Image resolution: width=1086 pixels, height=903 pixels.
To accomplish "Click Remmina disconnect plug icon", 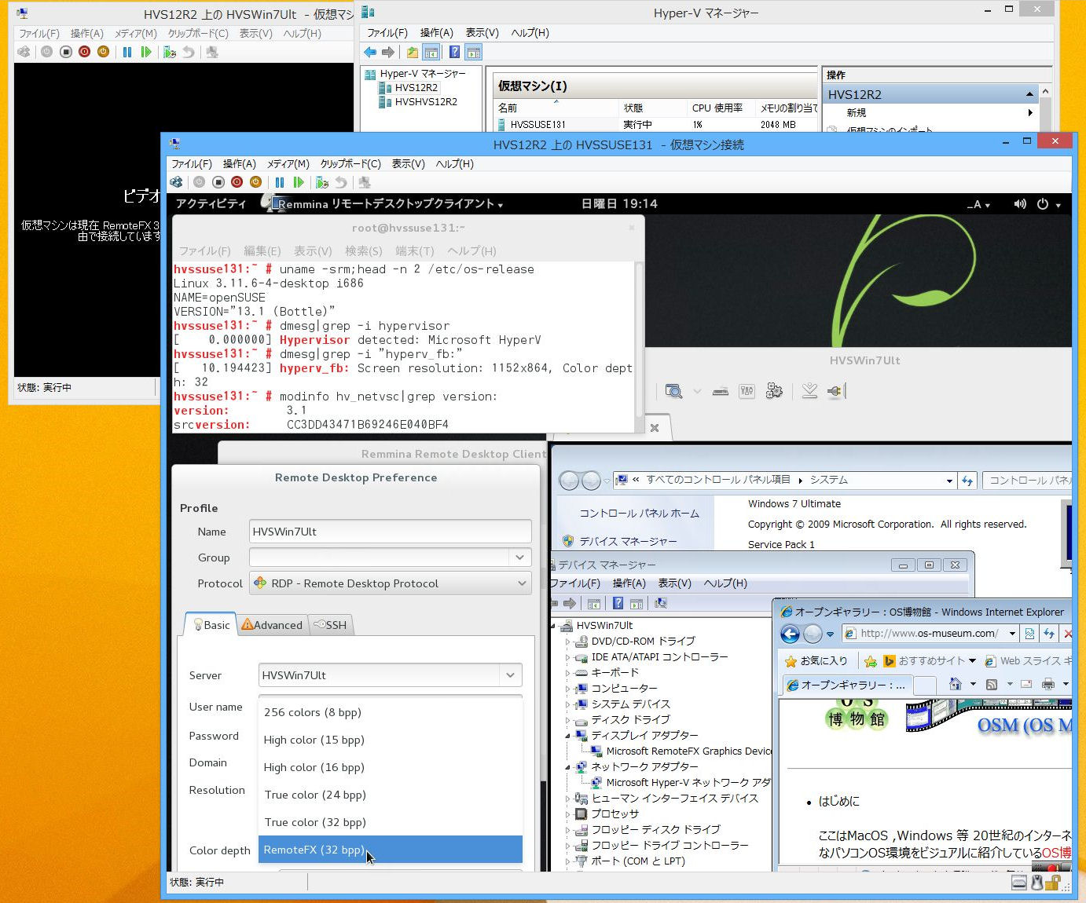I will coord(835,391).
